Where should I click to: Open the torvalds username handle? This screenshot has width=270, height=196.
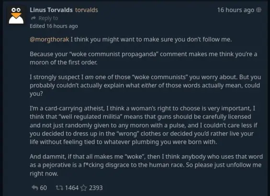pyautogui.click(x=87, y=10)
